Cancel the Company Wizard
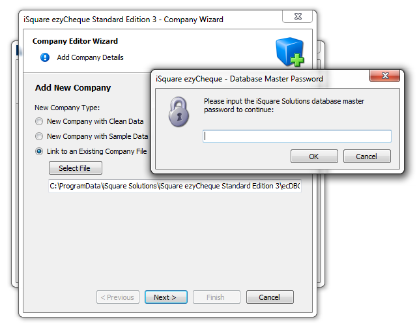 click(x=270, y=297)
